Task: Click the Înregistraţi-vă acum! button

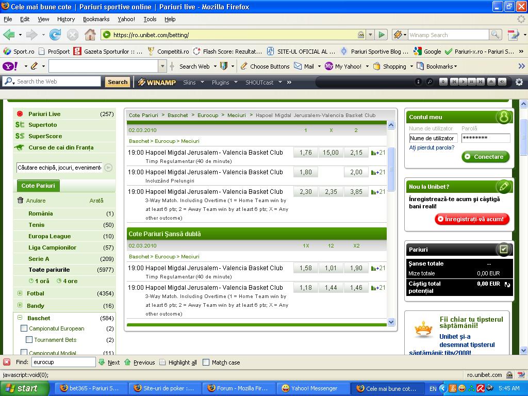Action: coord(472,219)
